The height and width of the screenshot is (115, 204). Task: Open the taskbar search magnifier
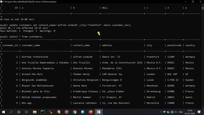pyautogui.click(x=11, y=112)
